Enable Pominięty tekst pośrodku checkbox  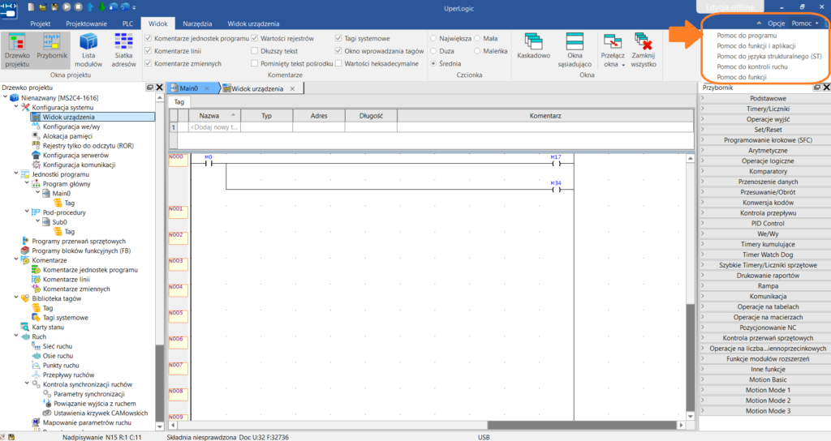[x=254, y=63]
